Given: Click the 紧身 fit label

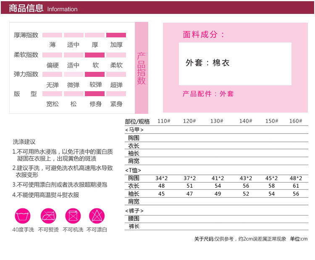Looking at the screenshot, I should 116,104.
